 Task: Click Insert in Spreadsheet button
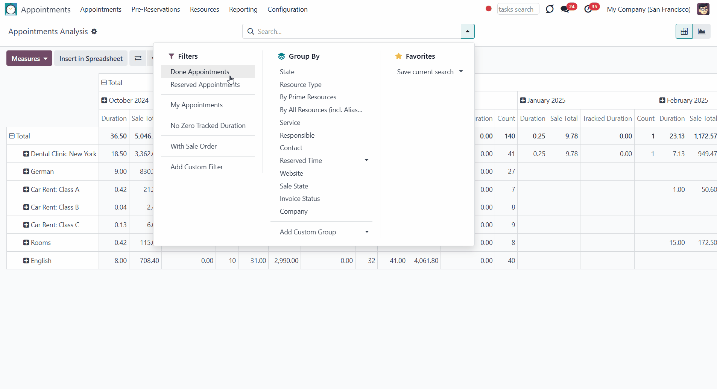(x=91, y=58)
